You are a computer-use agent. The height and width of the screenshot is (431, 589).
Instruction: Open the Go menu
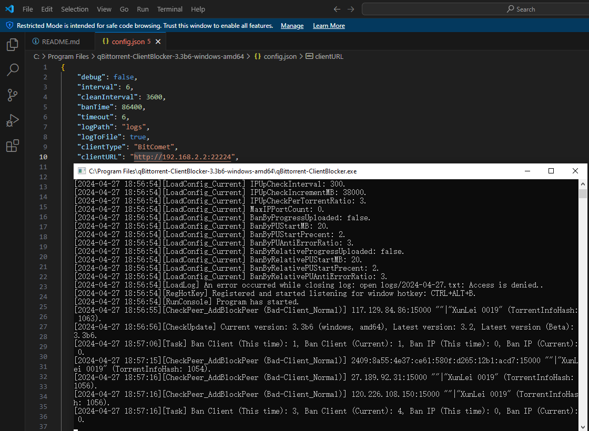[124, 9]
